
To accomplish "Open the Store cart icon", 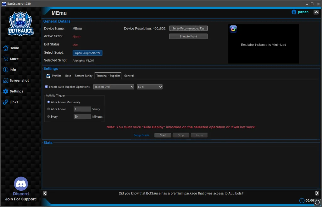I will tap(6, 59).
